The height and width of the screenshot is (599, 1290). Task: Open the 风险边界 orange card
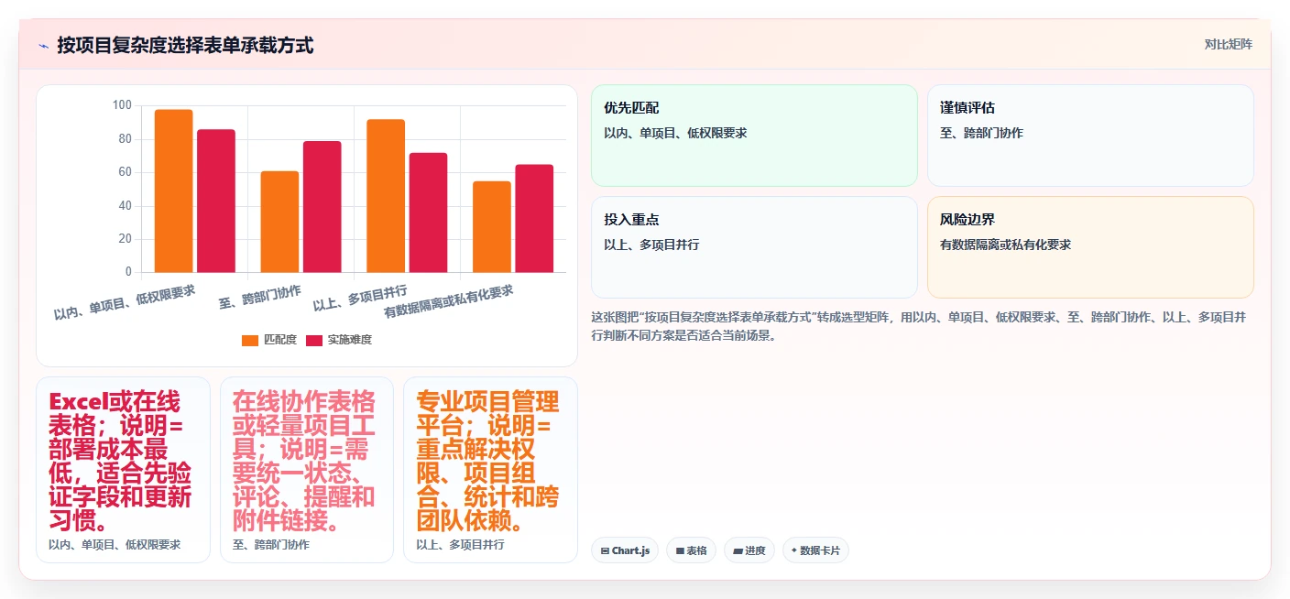tap(1090, 247)
